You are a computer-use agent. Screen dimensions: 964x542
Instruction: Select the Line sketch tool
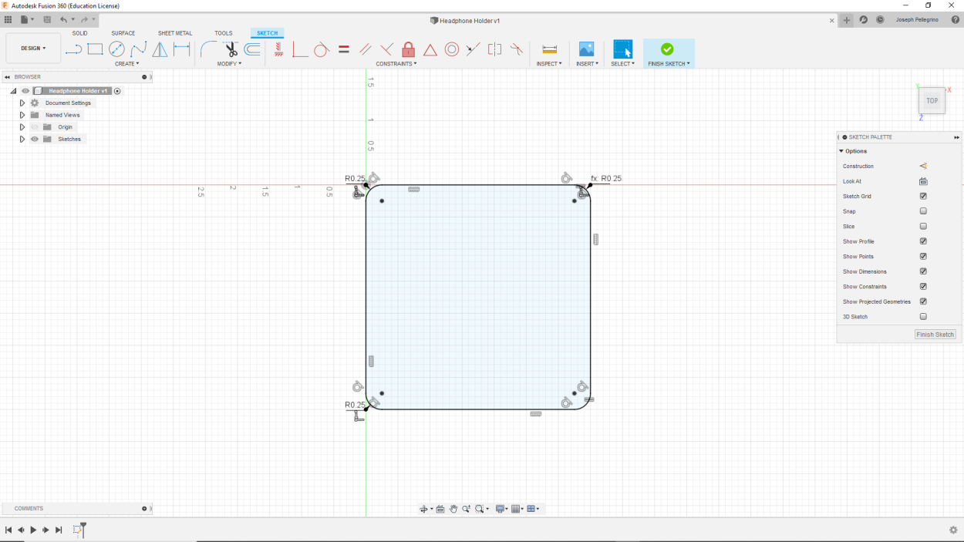click(74, 49)
